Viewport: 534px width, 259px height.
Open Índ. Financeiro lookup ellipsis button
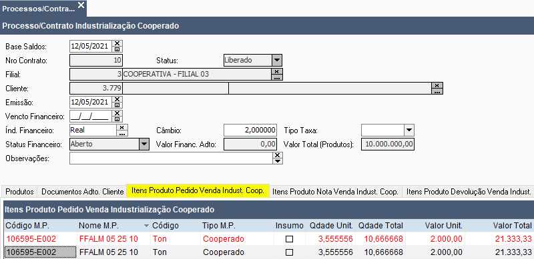pos(122,133)
